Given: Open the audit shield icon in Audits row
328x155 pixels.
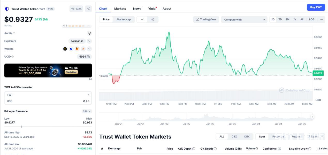Looking at the screenshot, I should 89,33.
